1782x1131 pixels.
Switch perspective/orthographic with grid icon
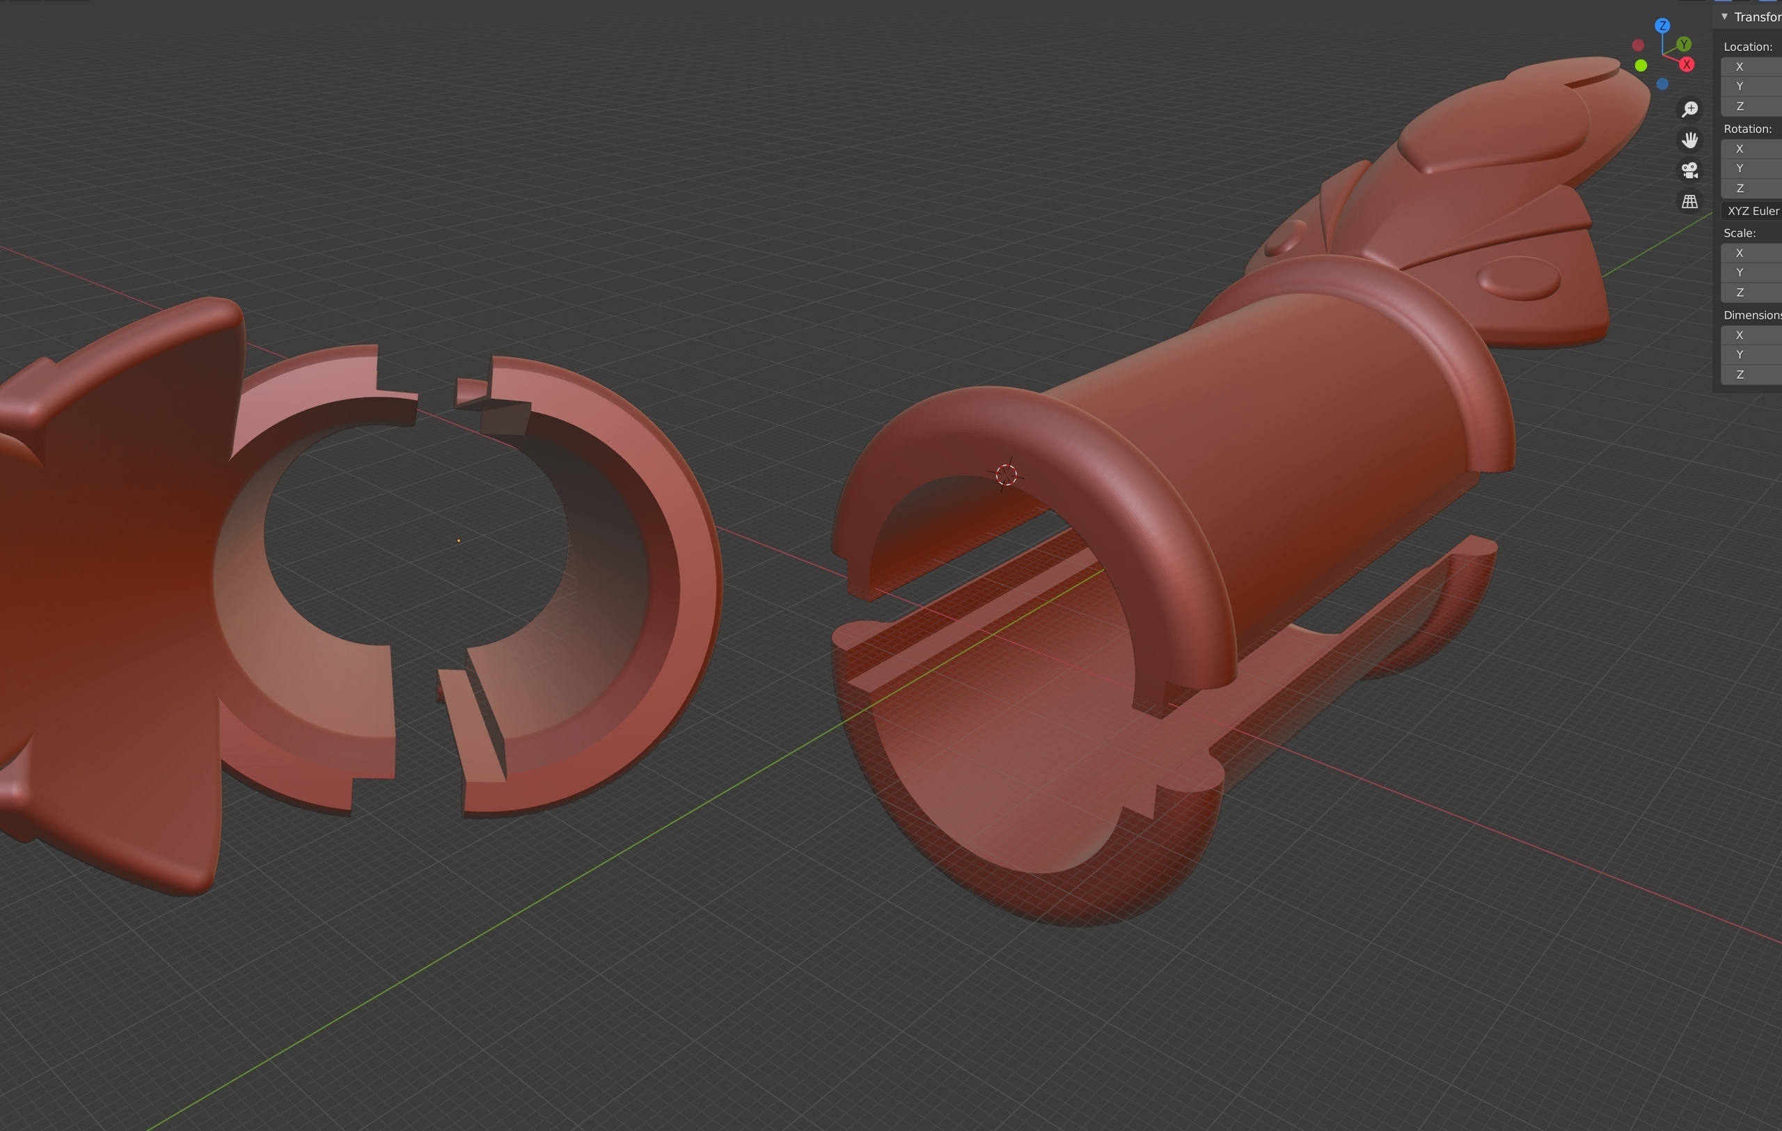[1689, 202]
